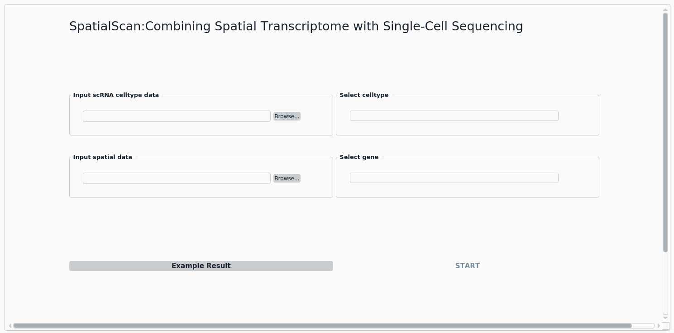Click the horizontal scrollbar thumb
This screenshot has height=333, width=674.
tap(322, 326)
